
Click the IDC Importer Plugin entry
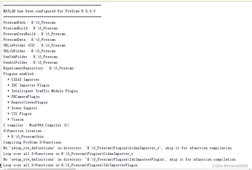tap(30, 85)
